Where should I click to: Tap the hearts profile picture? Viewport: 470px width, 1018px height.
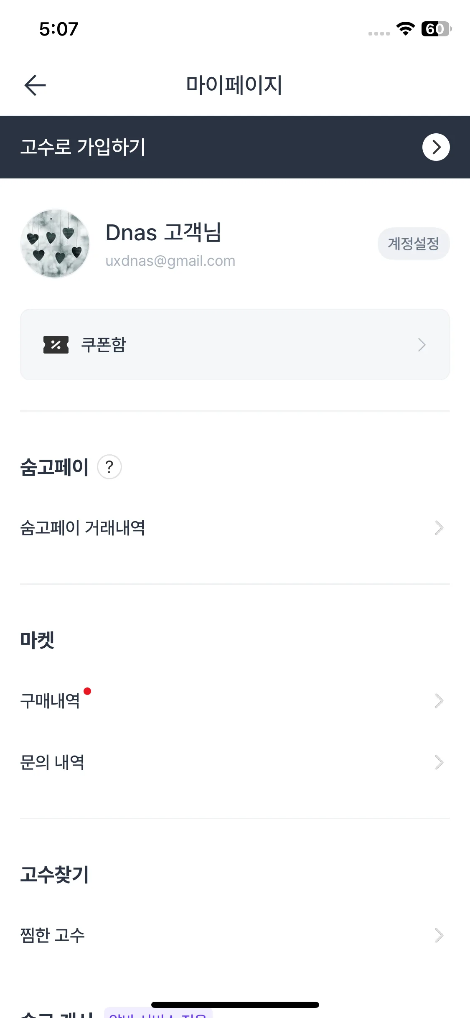pyautogui.click(x=55, y=244)
